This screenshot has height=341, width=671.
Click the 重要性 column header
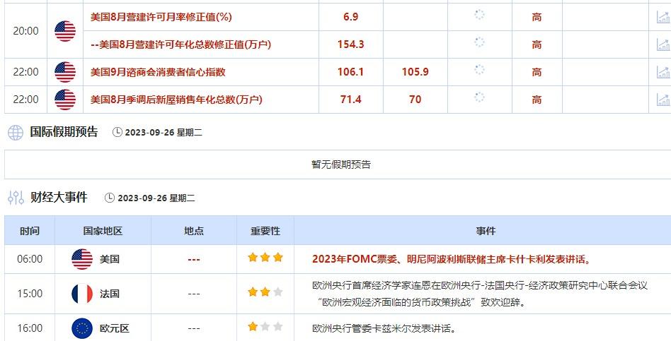(265, 231)
